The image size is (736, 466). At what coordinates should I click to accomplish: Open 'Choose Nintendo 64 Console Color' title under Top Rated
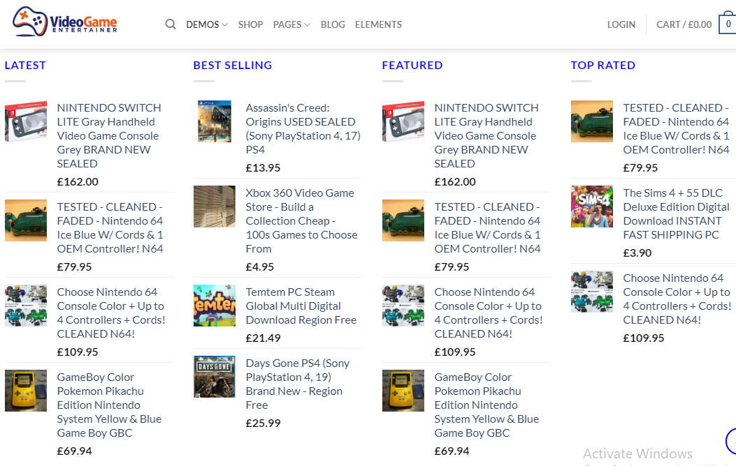(677, 299)
